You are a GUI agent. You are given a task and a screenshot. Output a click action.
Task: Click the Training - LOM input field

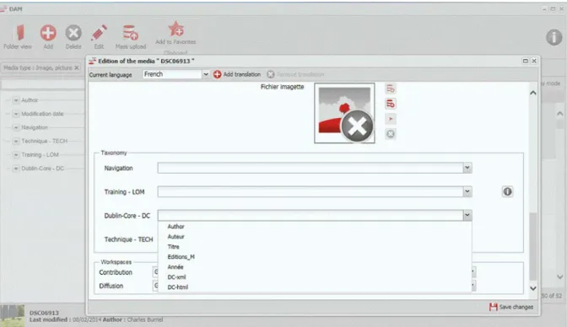(x=310, y=191)
